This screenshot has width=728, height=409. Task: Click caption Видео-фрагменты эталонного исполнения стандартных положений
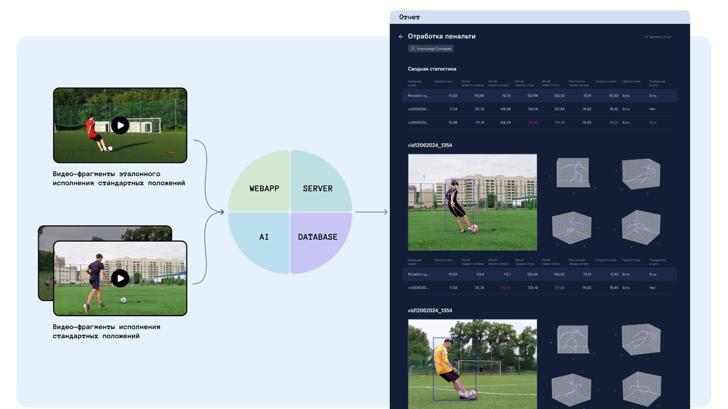click(x=119, y=178)
